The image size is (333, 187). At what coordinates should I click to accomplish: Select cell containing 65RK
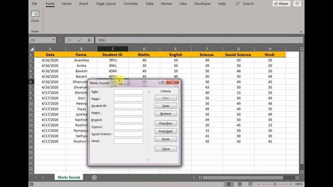[x=113, y=71]
